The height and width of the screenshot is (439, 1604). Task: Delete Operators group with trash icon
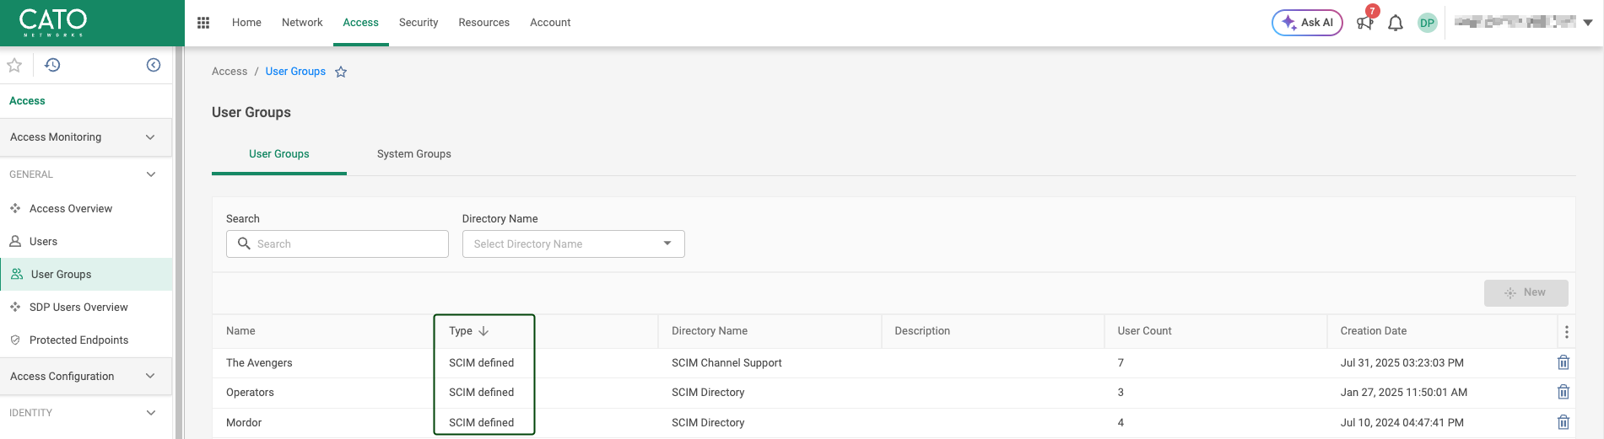tap(1563, 392)
